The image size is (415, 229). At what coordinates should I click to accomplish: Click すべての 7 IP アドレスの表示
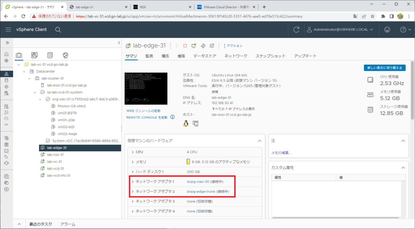(233, 109)
